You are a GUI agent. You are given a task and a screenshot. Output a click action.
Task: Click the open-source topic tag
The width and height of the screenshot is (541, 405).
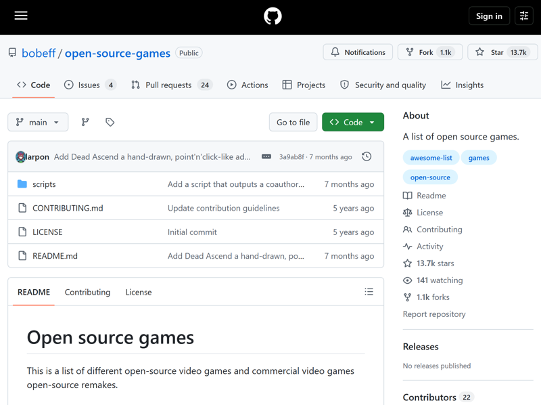coord(430,177)
